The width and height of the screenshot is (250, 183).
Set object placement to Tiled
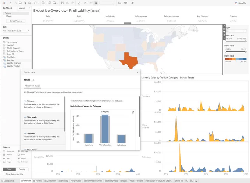[9, 169]
